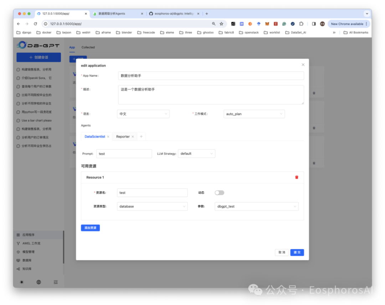Screen dimensions: 385x305
Task: Delete Resource 1 using red trash icon
Action: pyautogui.click(x=297, y=177)
